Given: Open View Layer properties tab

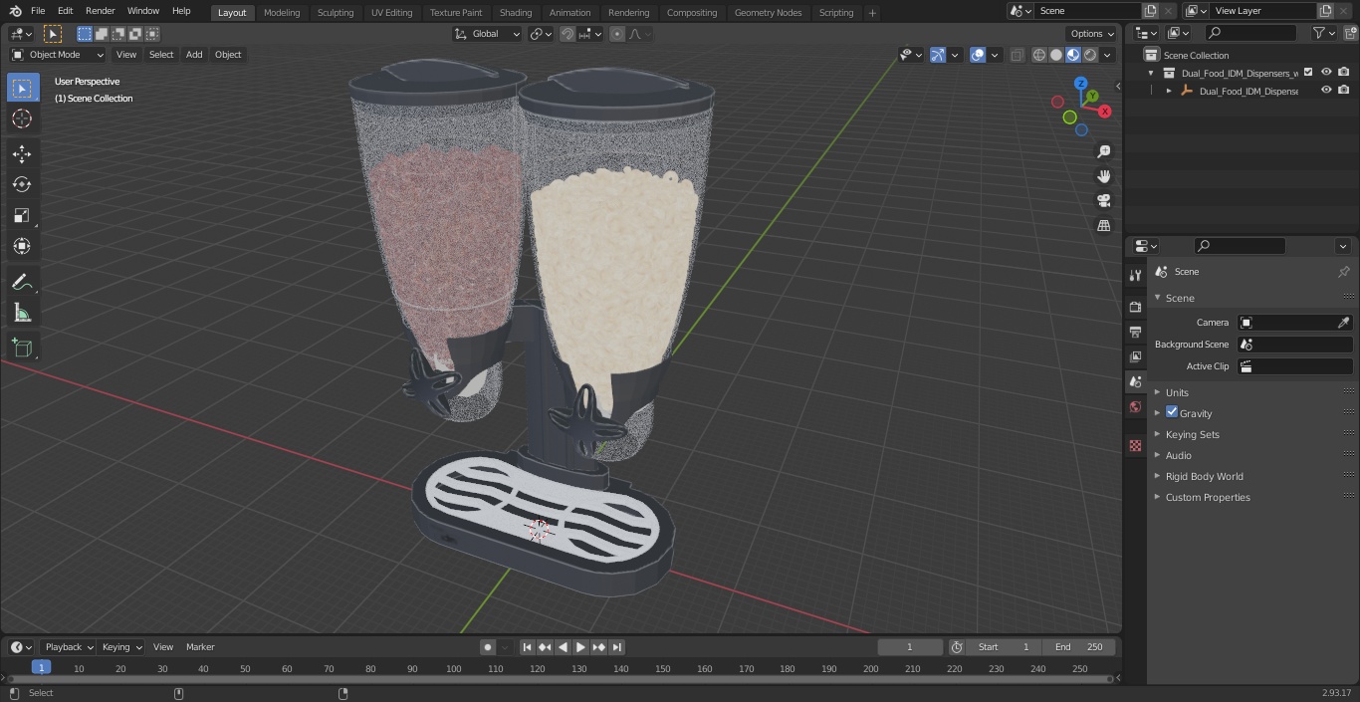Looking at the screenshot, I should click(x=1135, y=356).
